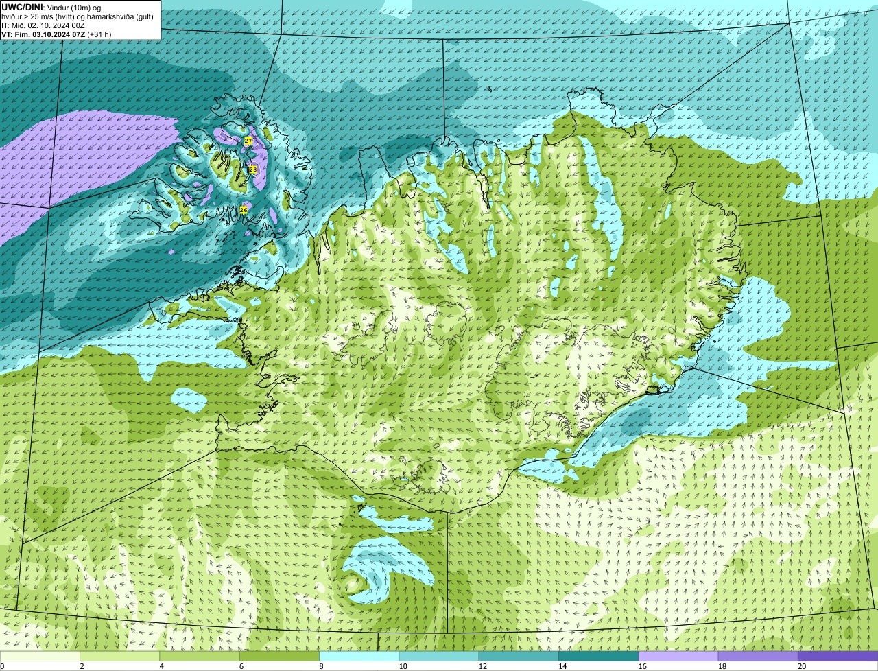
Task: Click the yellow gust marker labeled 26
Action: coord(244,210)
